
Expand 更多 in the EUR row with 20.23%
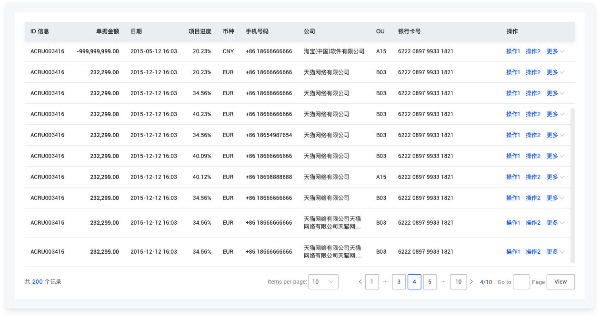555,72
